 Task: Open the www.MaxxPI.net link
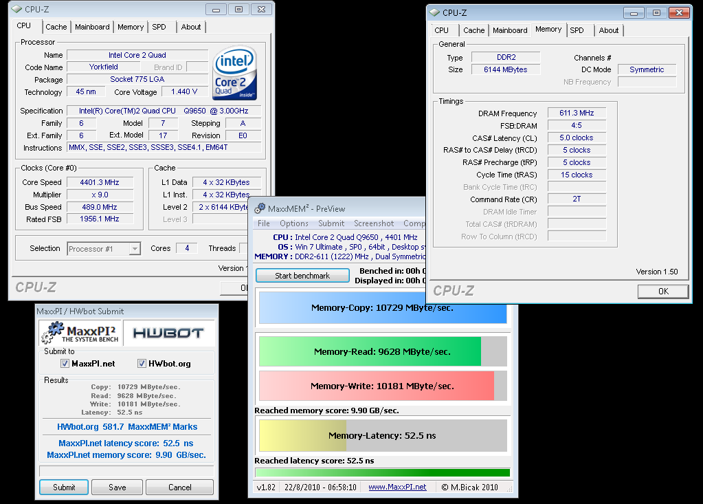397,487
